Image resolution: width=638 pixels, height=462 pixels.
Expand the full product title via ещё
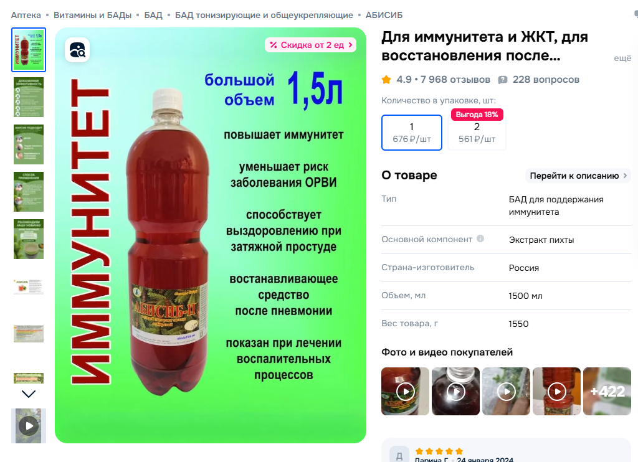(622, 58)
